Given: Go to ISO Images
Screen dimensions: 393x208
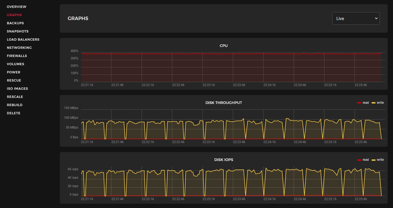Looking at the screenshot, I should pos(17,88).
